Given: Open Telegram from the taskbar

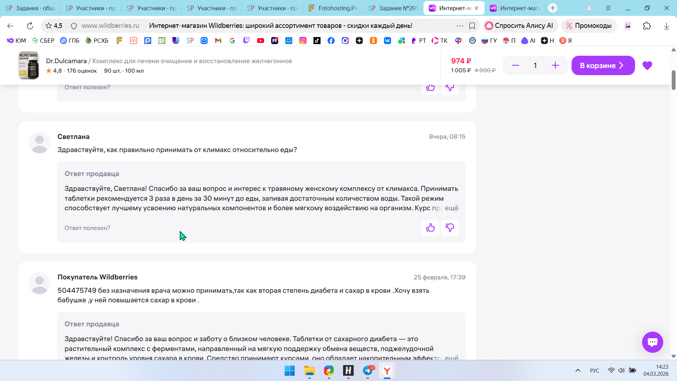Looking at the screenshot, I should point(368,371).
